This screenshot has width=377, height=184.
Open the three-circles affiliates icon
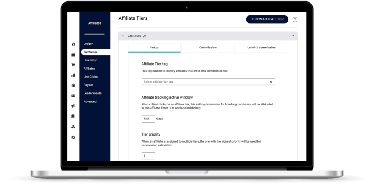pos(73,127)
